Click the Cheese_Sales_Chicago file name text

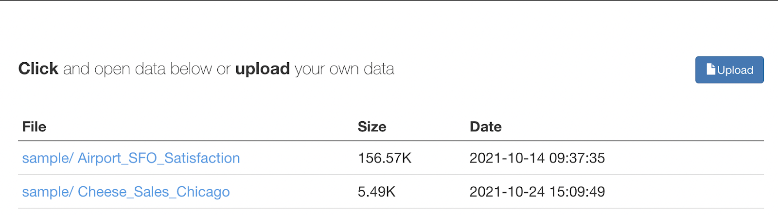pos(154,192)
